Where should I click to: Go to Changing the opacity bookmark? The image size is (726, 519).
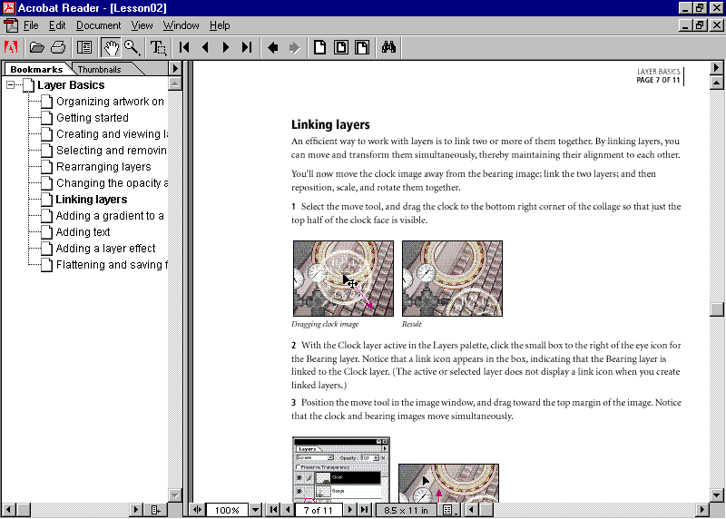pyautogui.click(x=112, y=183)
